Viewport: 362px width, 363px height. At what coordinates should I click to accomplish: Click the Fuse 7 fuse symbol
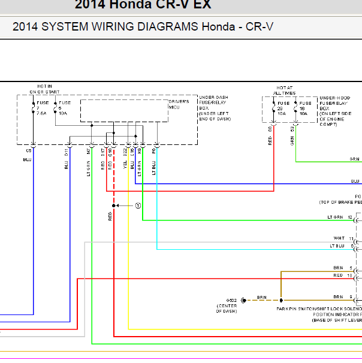click(34, 108)
